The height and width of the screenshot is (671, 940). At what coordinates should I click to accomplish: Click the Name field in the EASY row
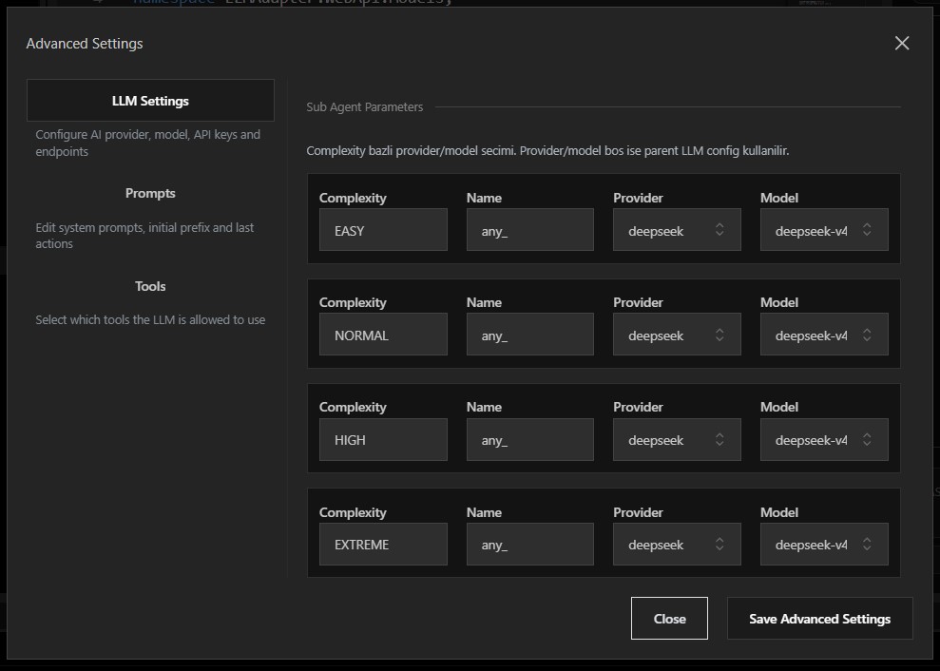(530, 230)
